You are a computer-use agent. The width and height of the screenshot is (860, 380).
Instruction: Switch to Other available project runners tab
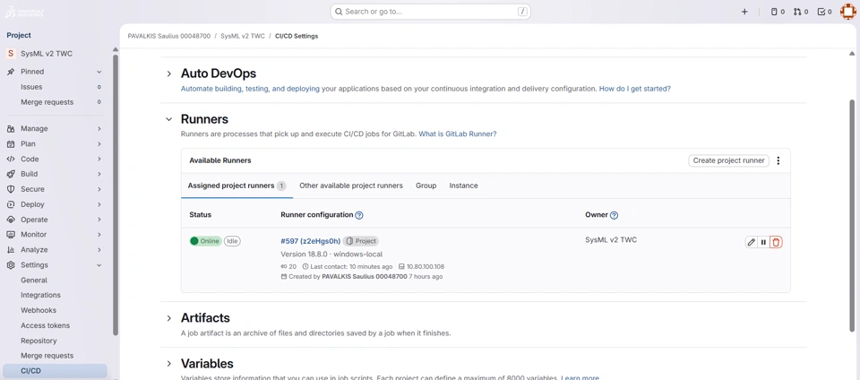click(351, 186)
